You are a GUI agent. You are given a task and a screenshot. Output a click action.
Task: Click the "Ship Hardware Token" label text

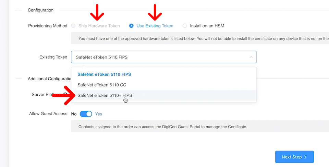pyautogui.click(x=99, y=26)
